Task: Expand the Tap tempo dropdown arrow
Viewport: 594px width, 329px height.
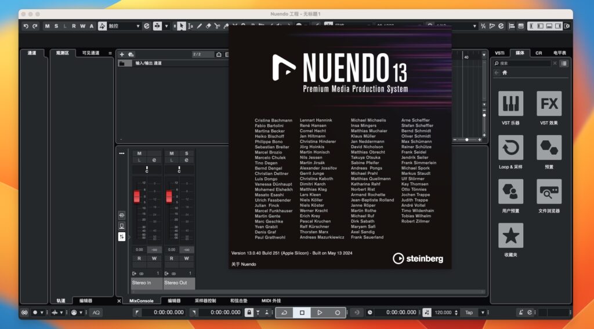Action: point(483,312)
